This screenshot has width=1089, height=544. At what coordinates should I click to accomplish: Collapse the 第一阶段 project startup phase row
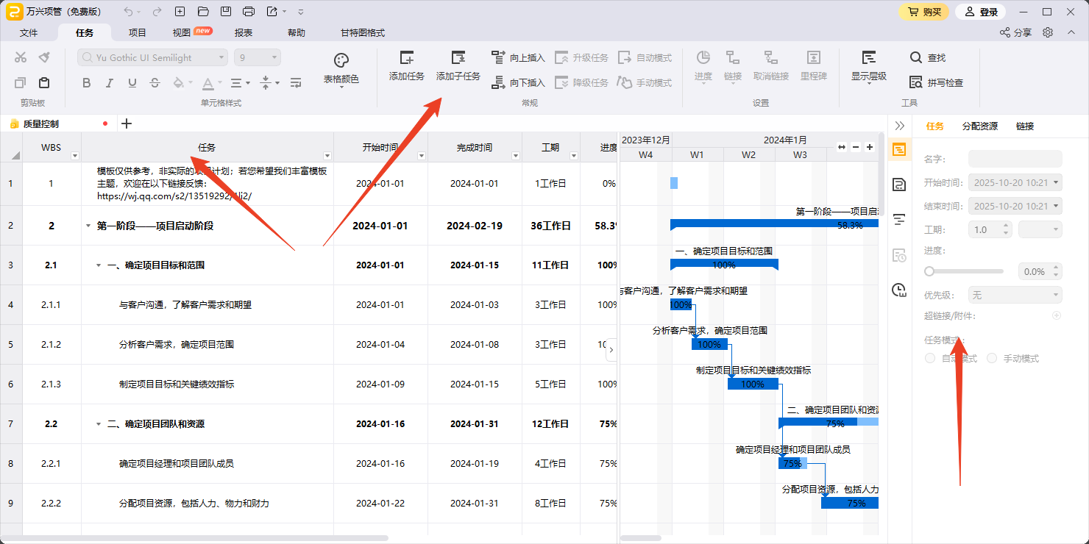[x=88, y=226]
